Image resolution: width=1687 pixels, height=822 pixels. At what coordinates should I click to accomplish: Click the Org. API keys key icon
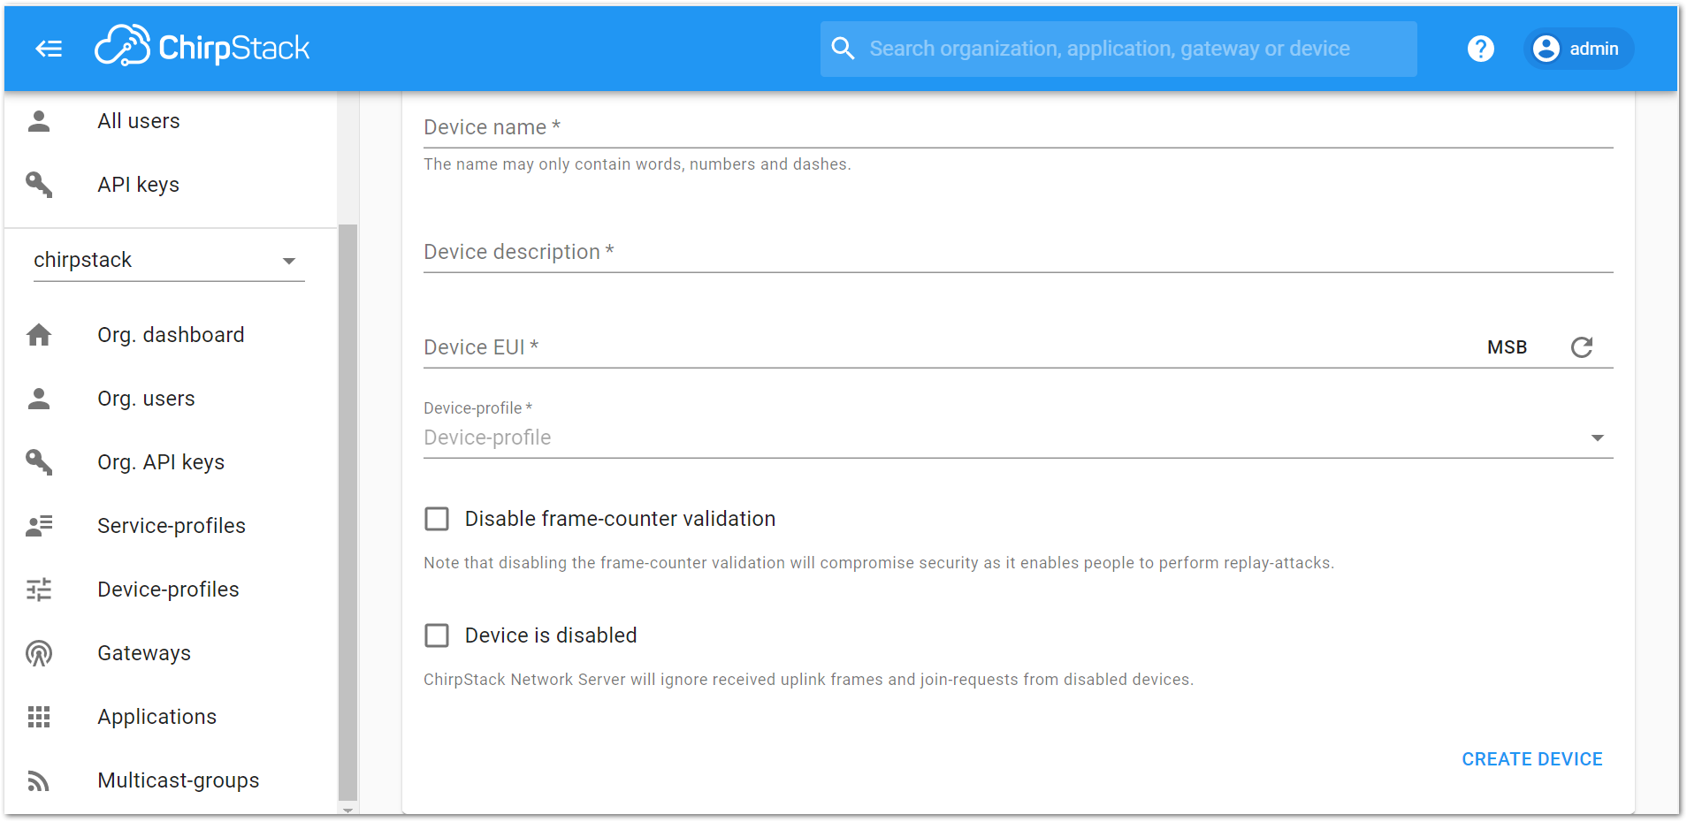(x=39, y=462)
